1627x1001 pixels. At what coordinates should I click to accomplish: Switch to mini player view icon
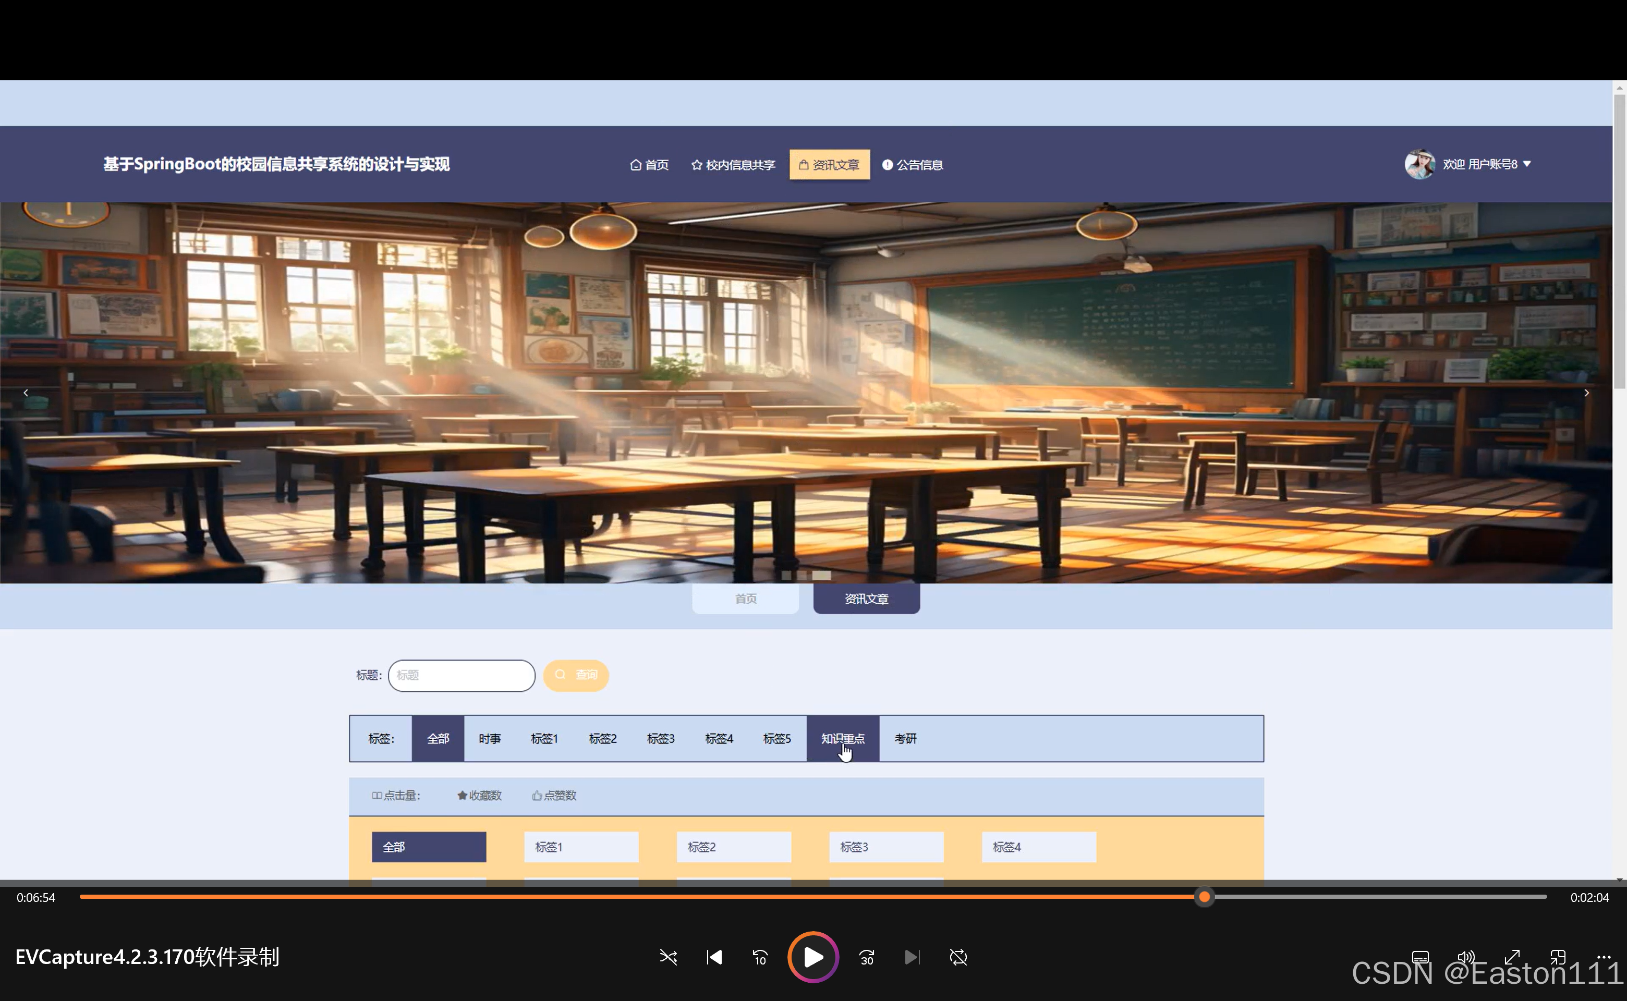[1558, 957]
